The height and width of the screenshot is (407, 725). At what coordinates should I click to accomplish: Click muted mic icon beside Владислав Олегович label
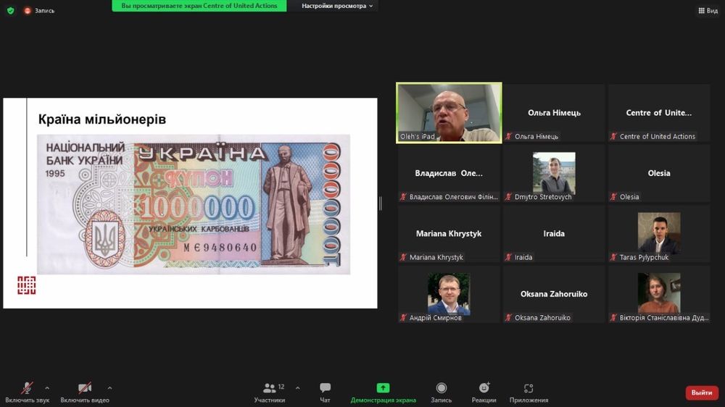(404, 197)
